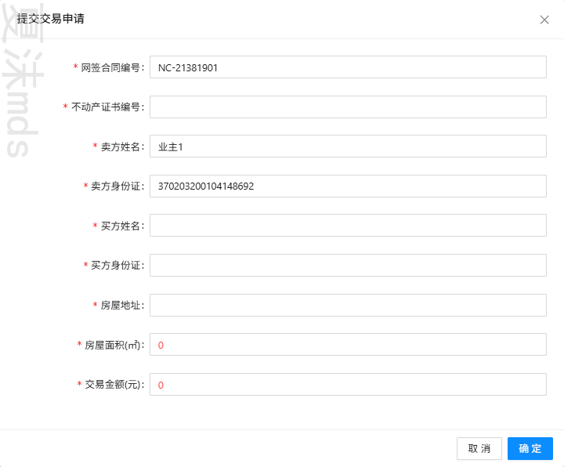This screenshot has width=564, height=467.
Task: Click the 网签合同编号 input field
Action: [348, 67]
